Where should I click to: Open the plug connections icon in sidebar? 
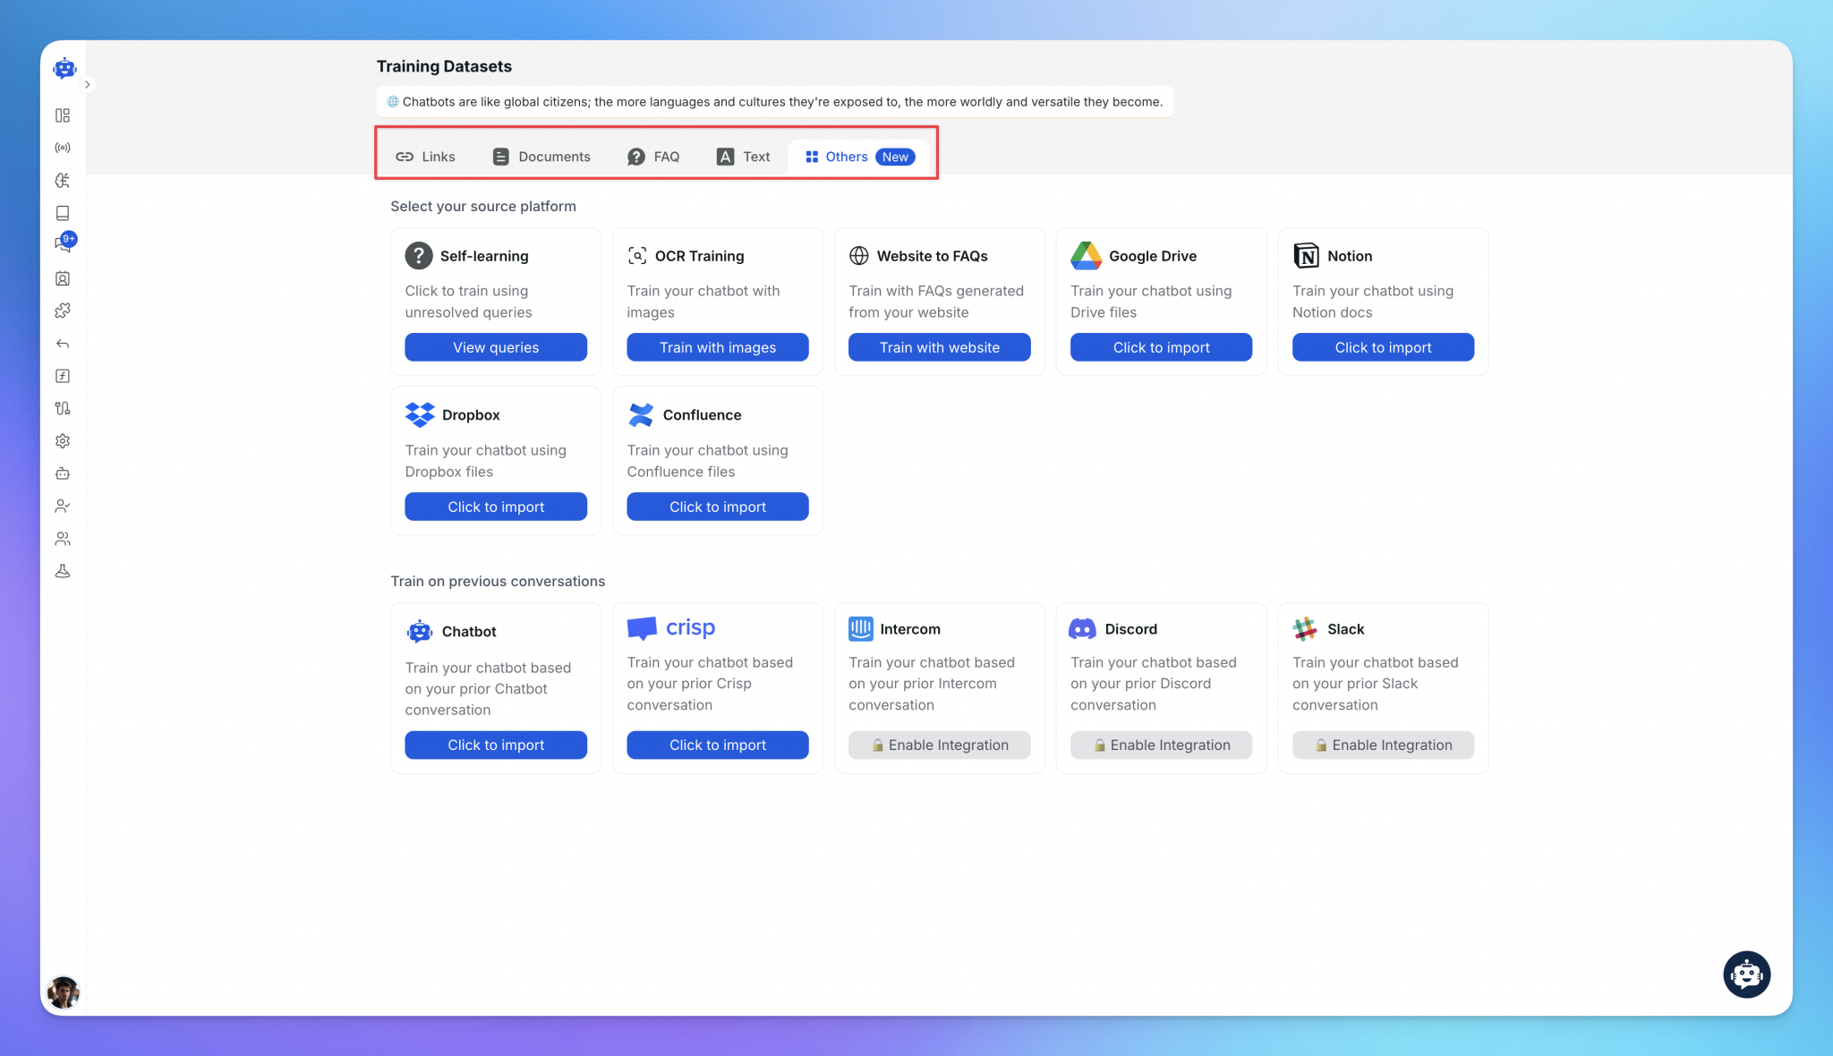(x=63, y=408)
